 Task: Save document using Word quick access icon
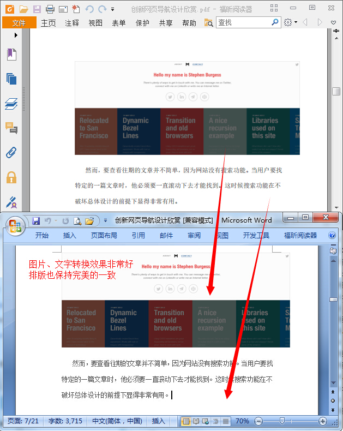tap(36, 220)
